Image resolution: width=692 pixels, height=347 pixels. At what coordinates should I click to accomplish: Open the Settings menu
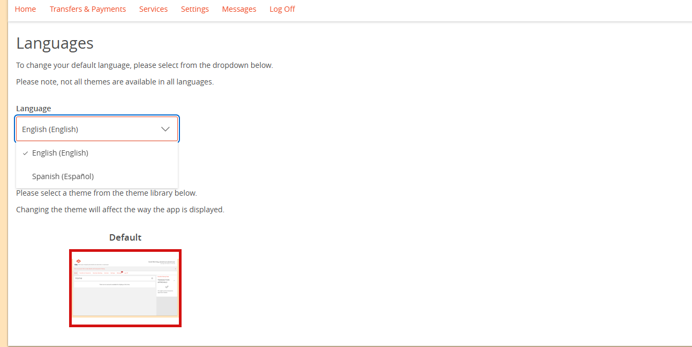click(x=194, y=9)
